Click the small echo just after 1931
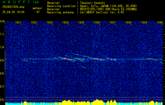Screen dimensions: 165x105 [25, 60]
